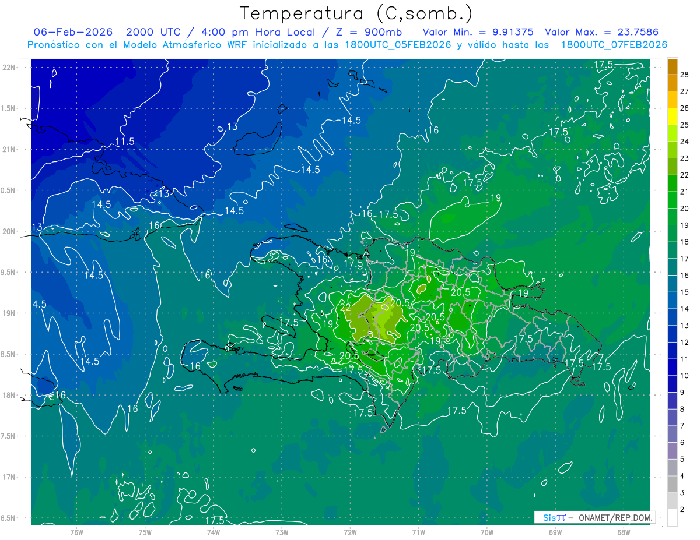Click latitude axis label "21N"
The image size is (700, 540).
tap(9, 149)
